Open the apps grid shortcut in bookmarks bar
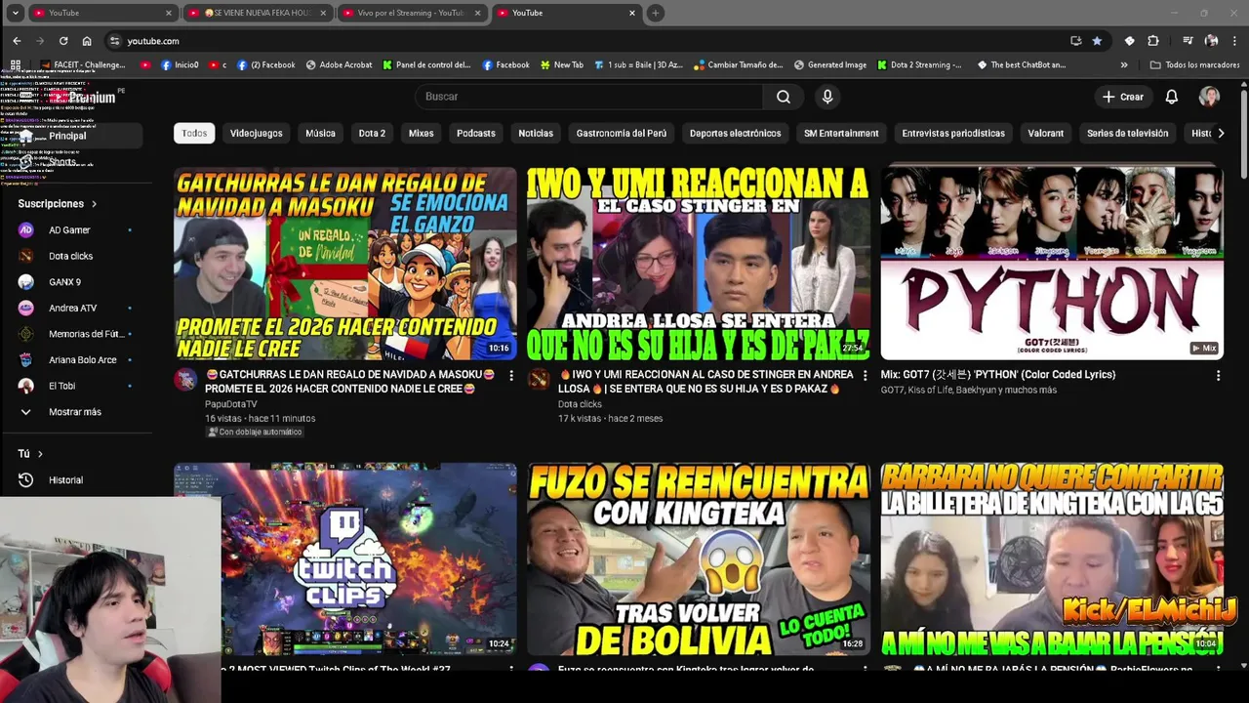Screen dimensions: 1249x703 click(16, 65)
